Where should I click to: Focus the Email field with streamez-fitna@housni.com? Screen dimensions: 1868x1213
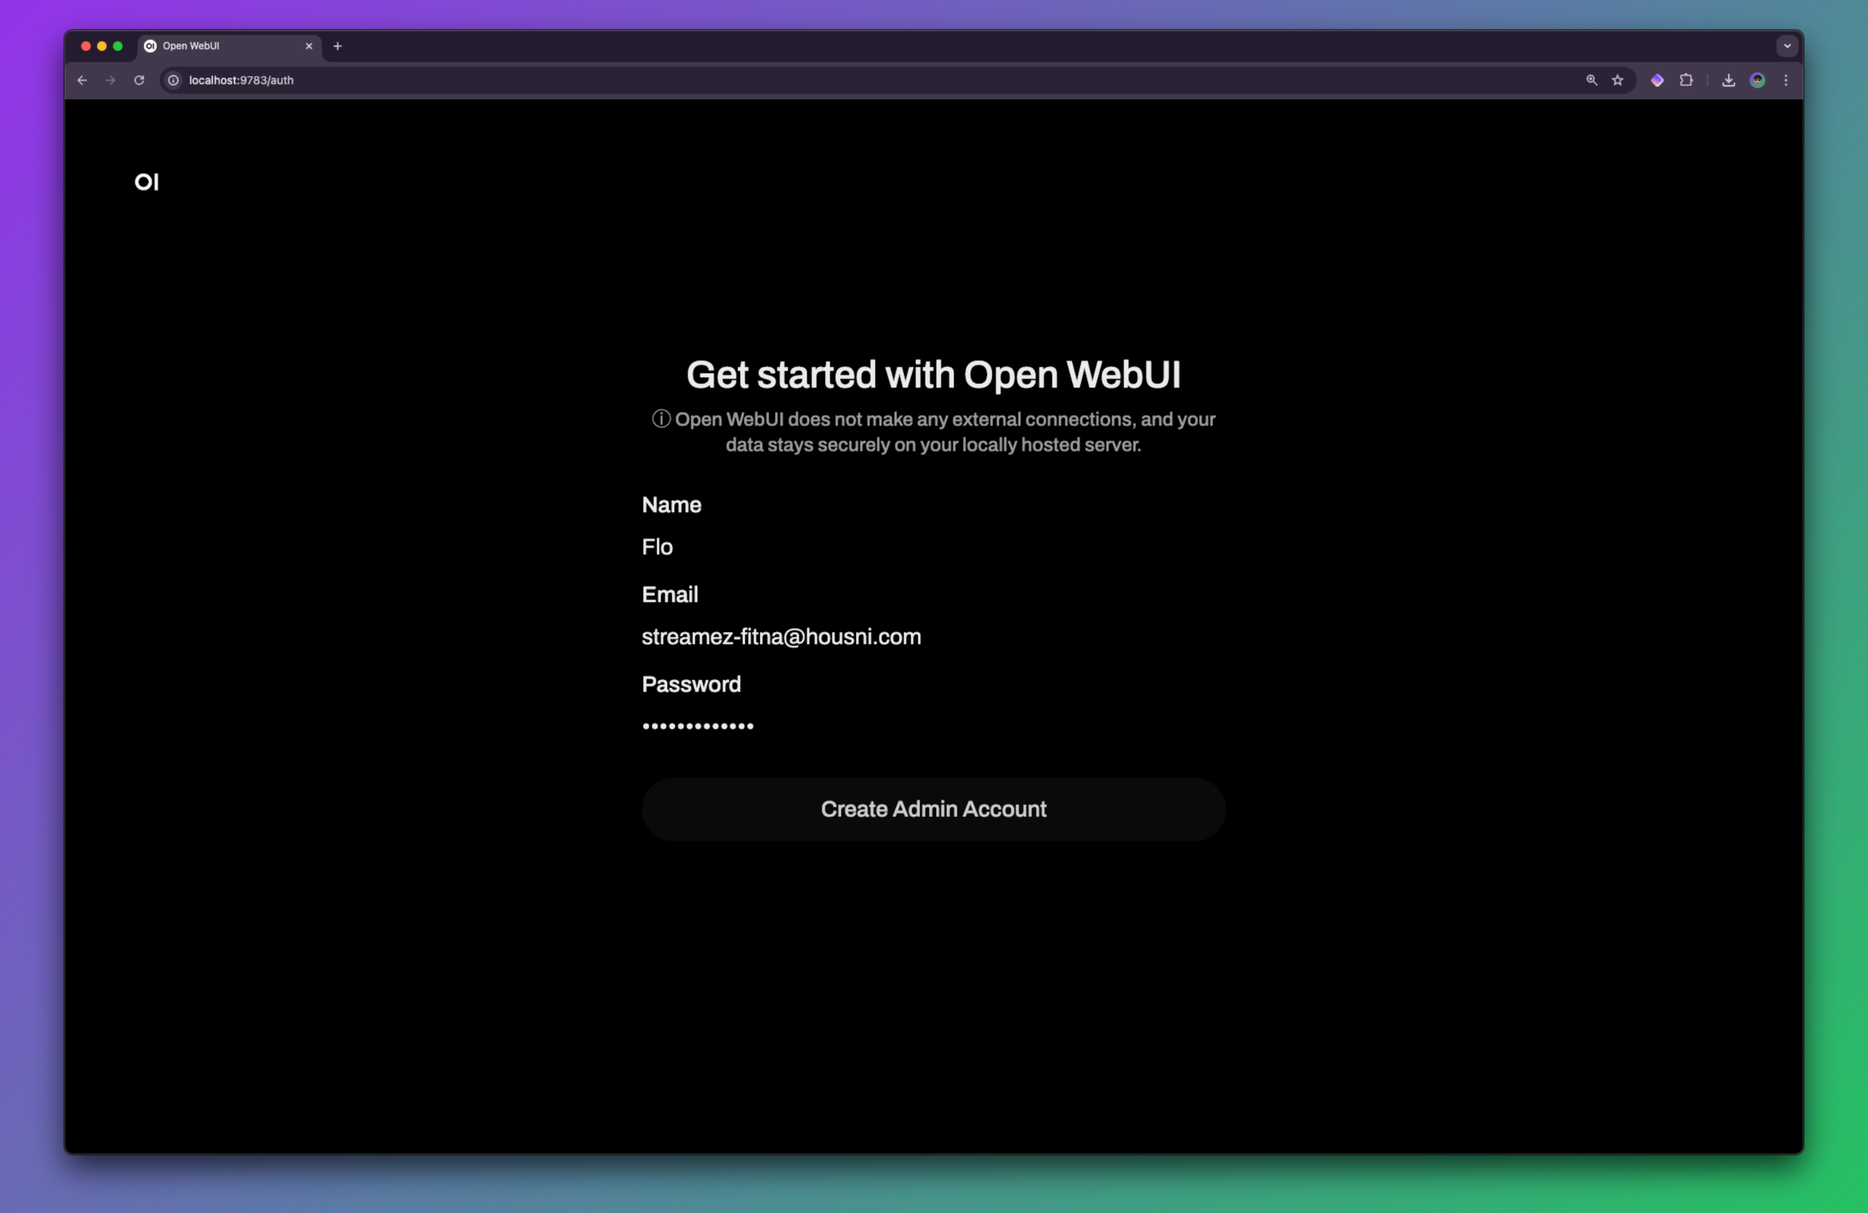coord(933,636)
